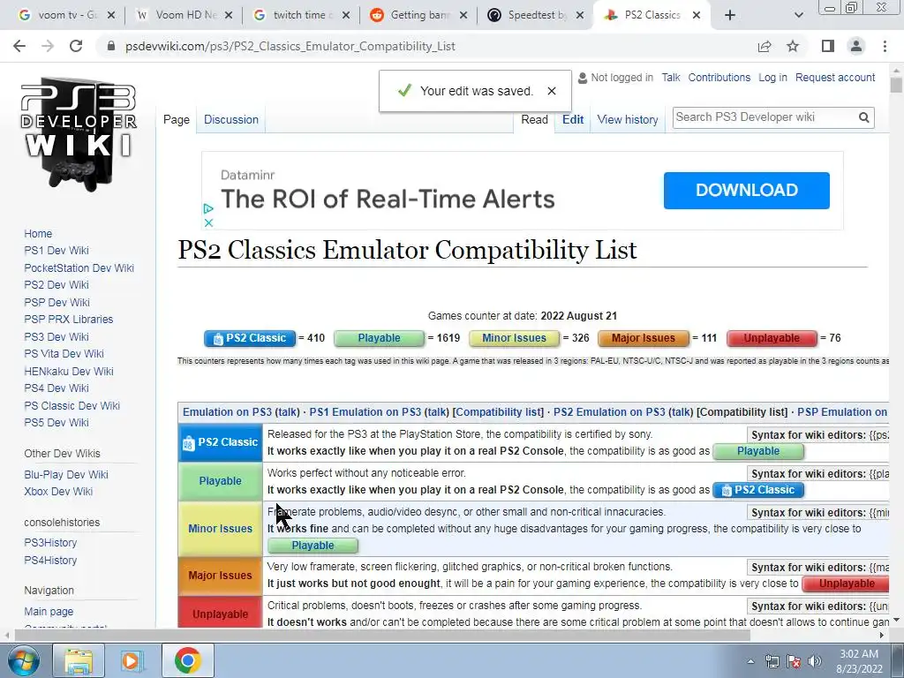Viewport: 904px width, 678px height.
Task: Open the ad info triangle icon
Action: tap(208, 208)
